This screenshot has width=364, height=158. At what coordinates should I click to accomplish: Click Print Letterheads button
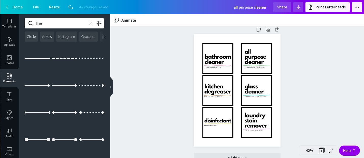point(328,7)
